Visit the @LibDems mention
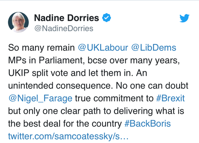This screenshot has height=143, width=199. click(154, 48)
